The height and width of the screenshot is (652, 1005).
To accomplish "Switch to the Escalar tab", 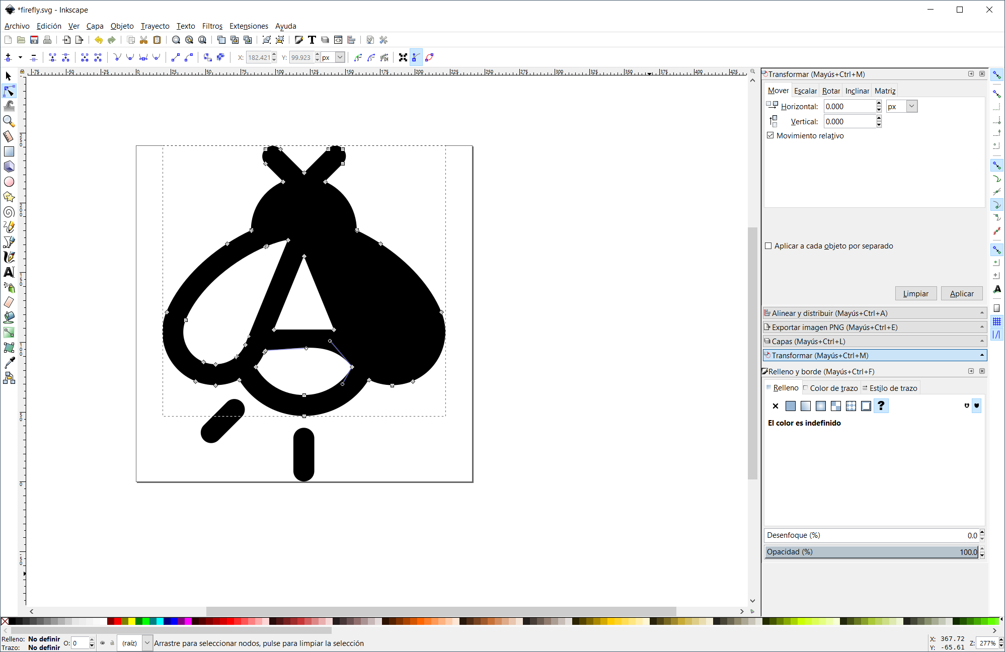I will coord(805,91).
